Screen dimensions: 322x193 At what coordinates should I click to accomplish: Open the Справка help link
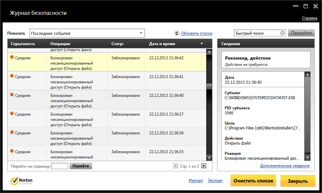pyautogui.click(x=309, y=18)
